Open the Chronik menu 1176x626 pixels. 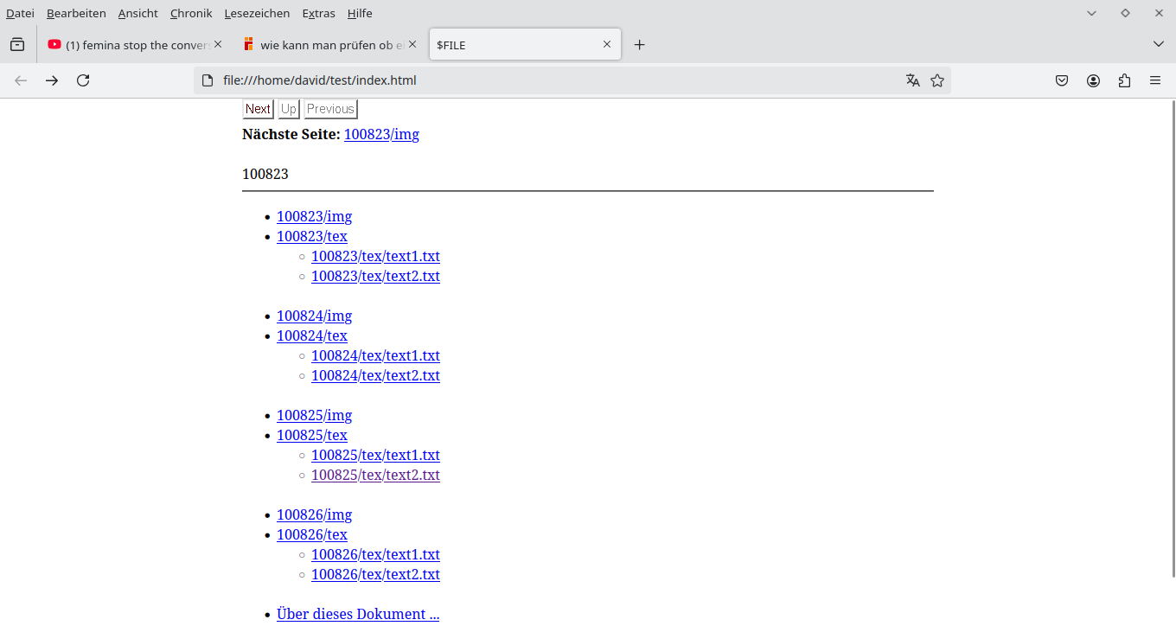[191, 13]
